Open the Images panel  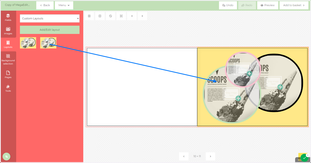[8, 31]
